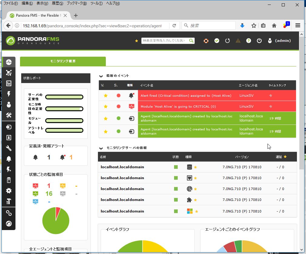Viewport: 306px width, 254px height.
Task: Click the browser downloads arrow icon
Action: point(242,25)
